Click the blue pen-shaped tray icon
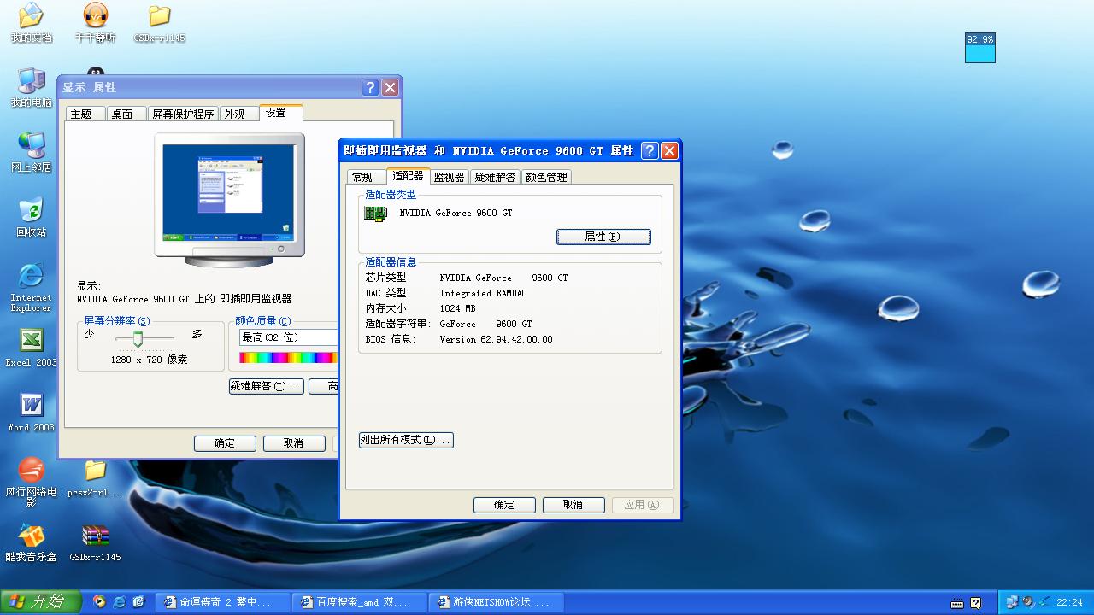1094x615 pixels. point(1044,602)
